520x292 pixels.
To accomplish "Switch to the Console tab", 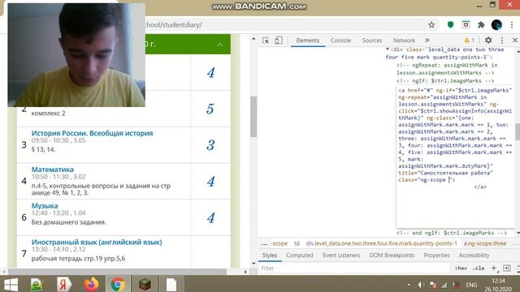I will click(340, 41).
